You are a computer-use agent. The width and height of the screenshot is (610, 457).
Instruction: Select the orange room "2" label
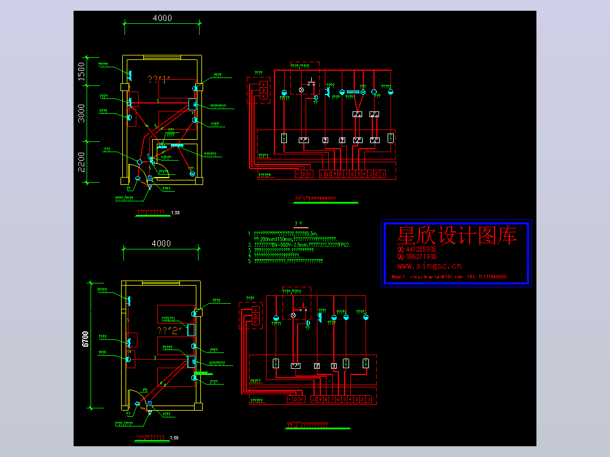click(x=170, y=331)
